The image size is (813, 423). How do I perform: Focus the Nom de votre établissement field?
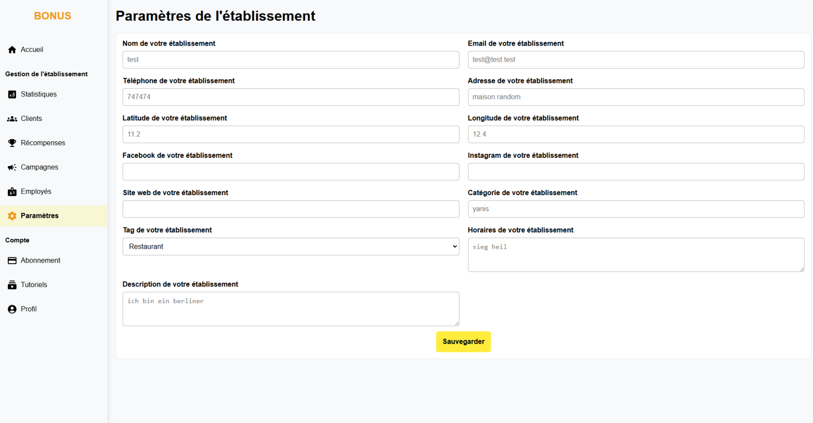291,60
